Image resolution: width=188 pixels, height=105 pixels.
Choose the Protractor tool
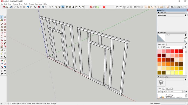(x=2, y=54)
